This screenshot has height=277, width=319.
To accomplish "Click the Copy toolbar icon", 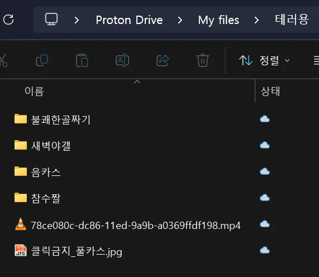I will (x=42, y=60).
